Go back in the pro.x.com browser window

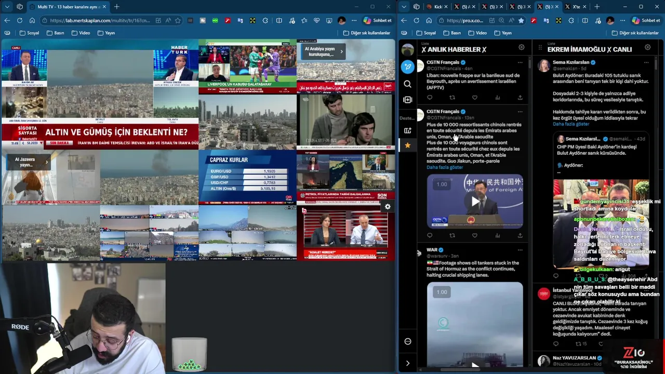[x=404, y=20]
